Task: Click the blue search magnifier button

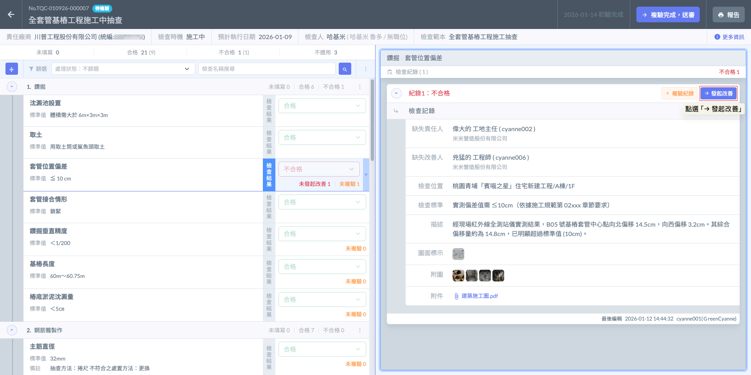Action: coord(345,69)
